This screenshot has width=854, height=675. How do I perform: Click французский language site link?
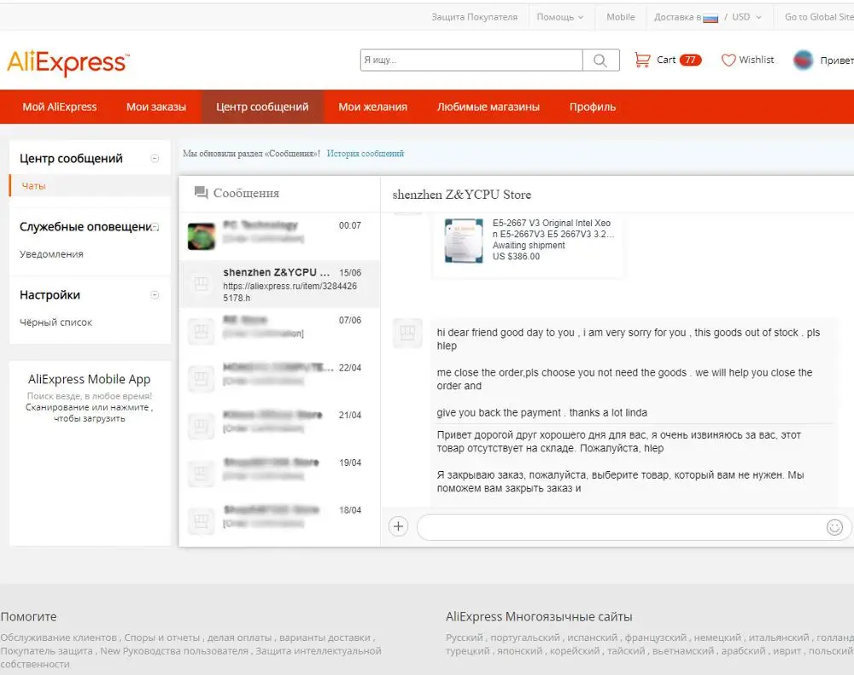pyautogui.click(x=657, y=637)
